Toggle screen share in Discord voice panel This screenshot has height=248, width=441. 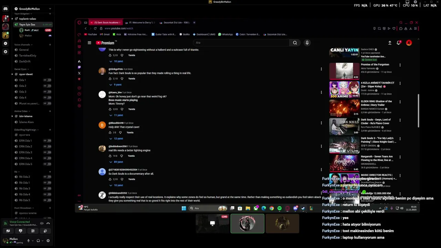pyautogui.click(x=20, y=231)
